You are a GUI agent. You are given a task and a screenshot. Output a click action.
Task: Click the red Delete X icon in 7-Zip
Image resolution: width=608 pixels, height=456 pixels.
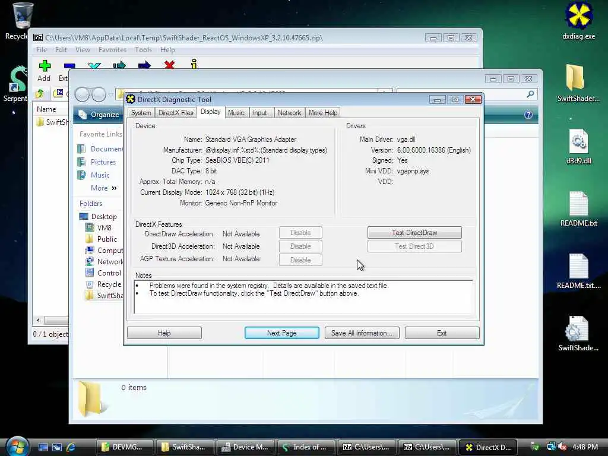(169, 64)
